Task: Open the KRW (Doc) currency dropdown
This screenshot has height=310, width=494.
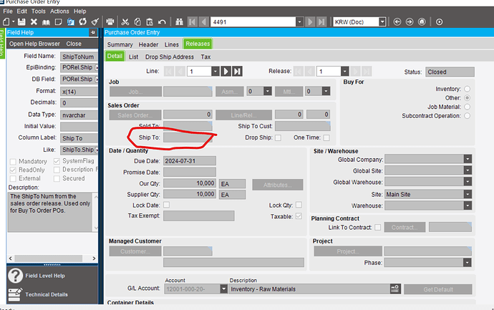Action: click(x=382, y=22)
